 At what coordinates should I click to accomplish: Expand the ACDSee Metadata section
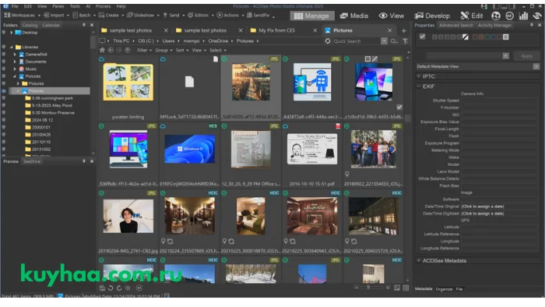419,260
